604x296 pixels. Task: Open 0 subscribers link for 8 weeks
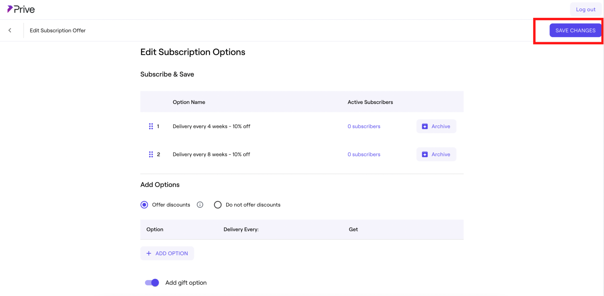click(x=364, y=154)
